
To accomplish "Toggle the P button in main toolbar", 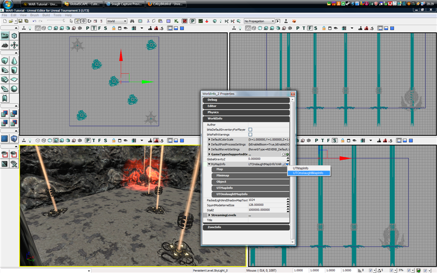I will [192, 21].
